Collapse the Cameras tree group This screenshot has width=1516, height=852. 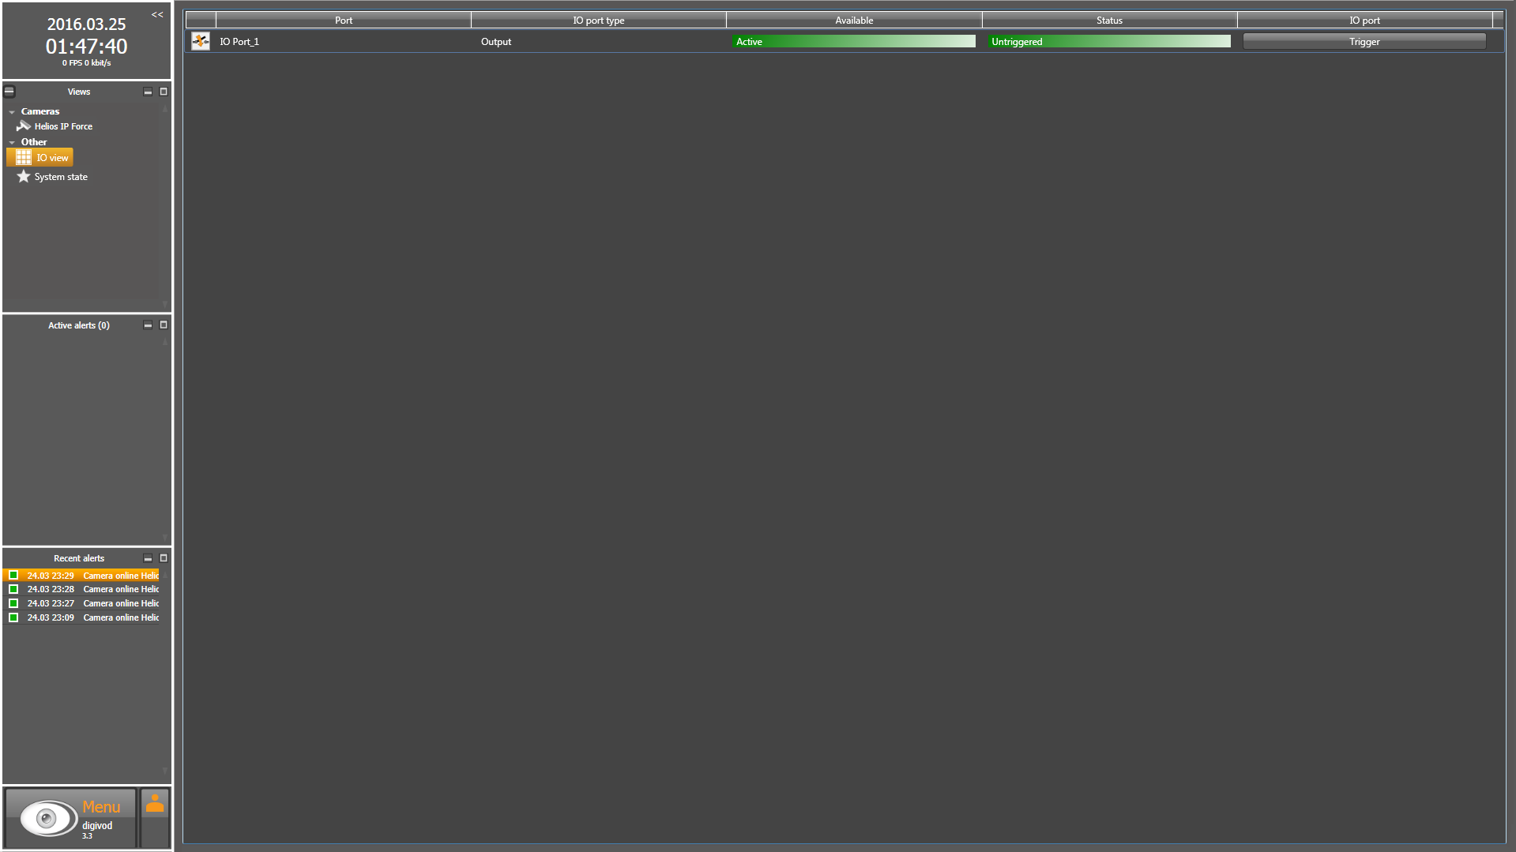12,112
